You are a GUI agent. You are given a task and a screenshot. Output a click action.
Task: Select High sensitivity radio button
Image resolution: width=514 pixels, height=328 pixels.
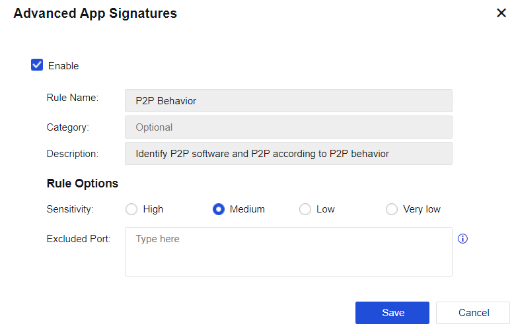[x=131, y=209]
